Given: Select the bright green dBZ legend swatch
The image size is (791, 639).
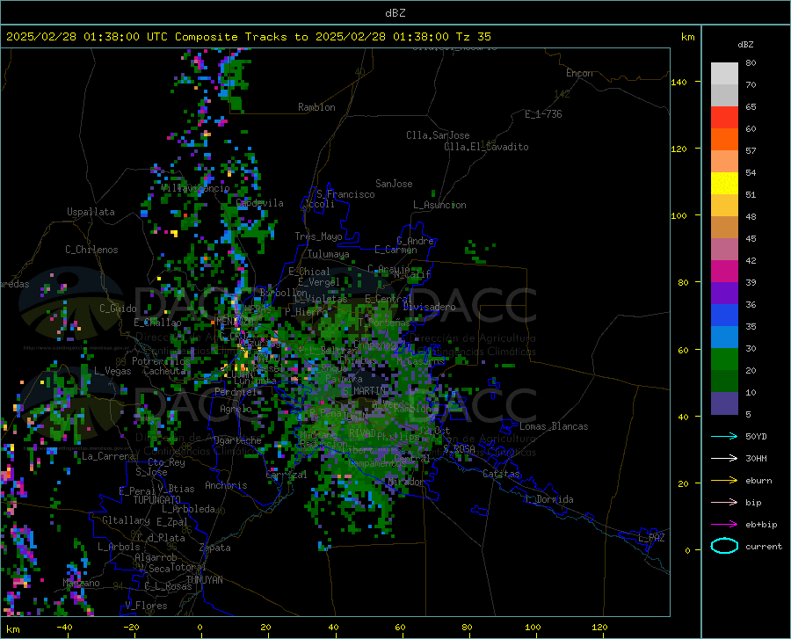Looking at the screenshot, I should coord(724,359).
